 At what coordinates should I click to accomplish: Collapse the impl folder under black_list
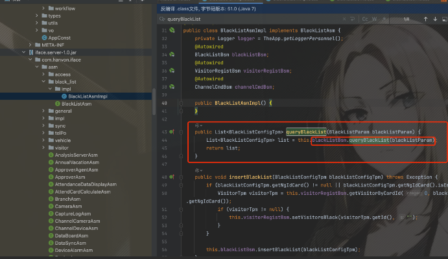[50, 89]
